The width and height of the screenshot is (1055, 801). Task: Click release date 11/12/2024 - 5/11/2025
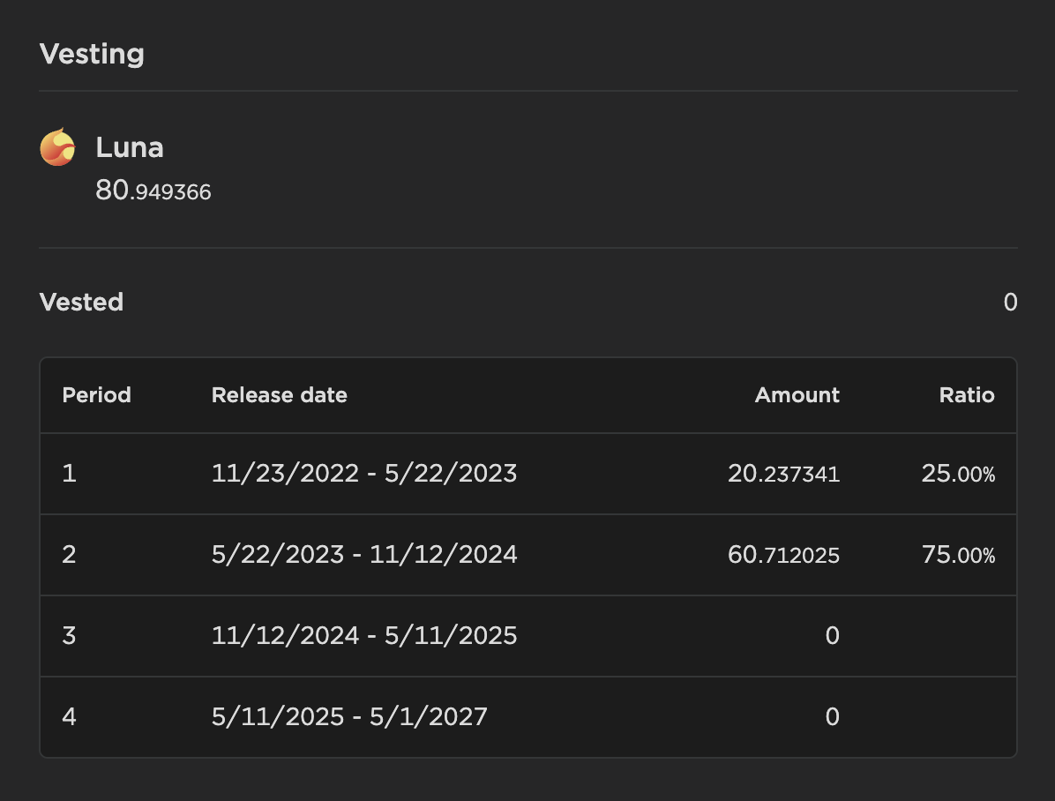tap(364, 636)
